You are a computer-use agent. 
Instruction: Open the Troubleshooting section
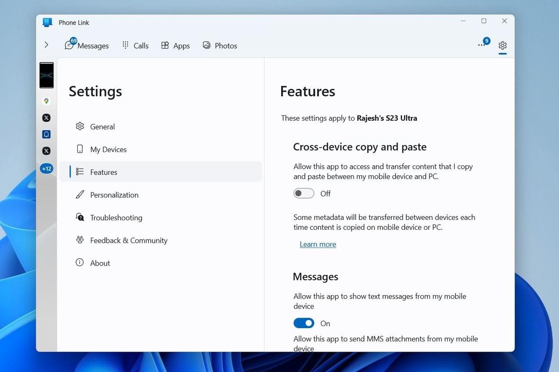coord(116,218)
